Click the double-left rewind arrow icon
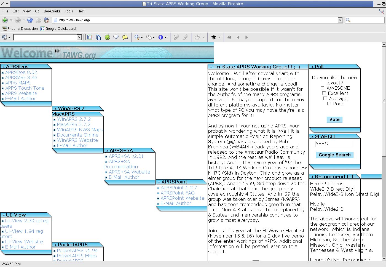386x267 pixels. click(229, 37)
